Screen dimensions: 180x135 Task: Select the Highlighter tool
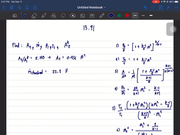point(44,16)
